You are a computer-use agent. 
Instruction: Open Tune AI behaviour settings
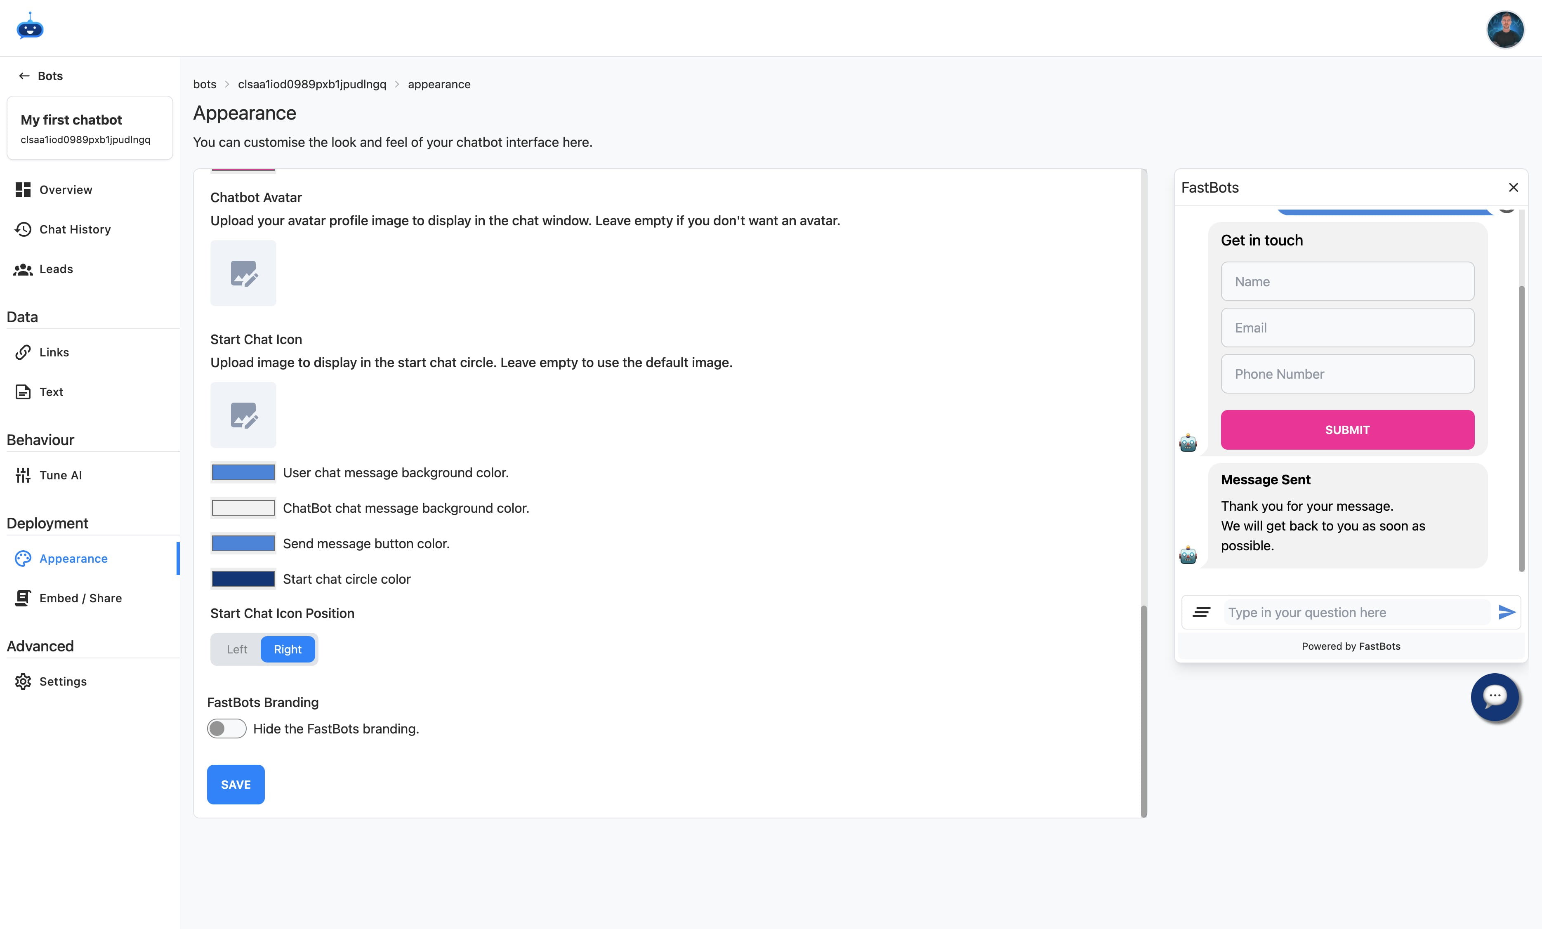60,474
